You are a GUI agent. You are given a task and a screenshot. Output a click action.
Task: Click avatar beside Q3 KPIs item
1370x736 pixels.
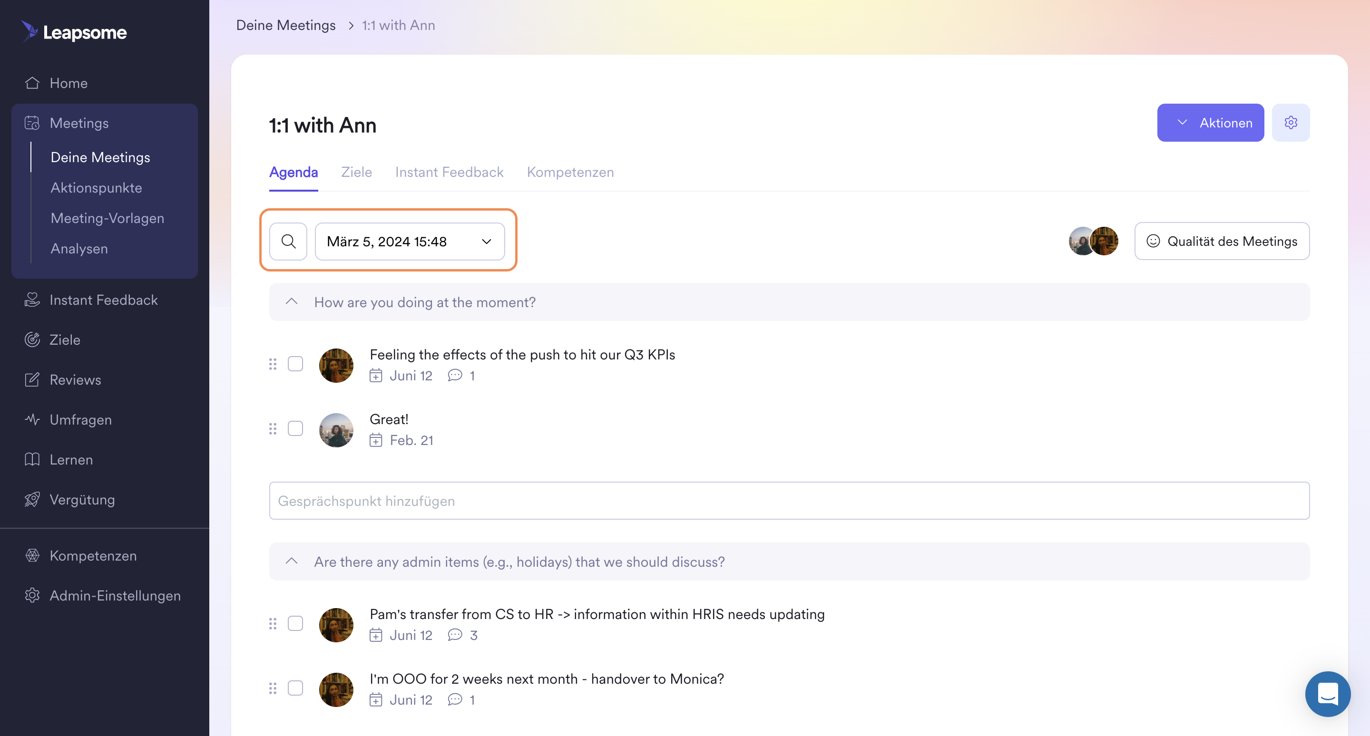point(336,365)
